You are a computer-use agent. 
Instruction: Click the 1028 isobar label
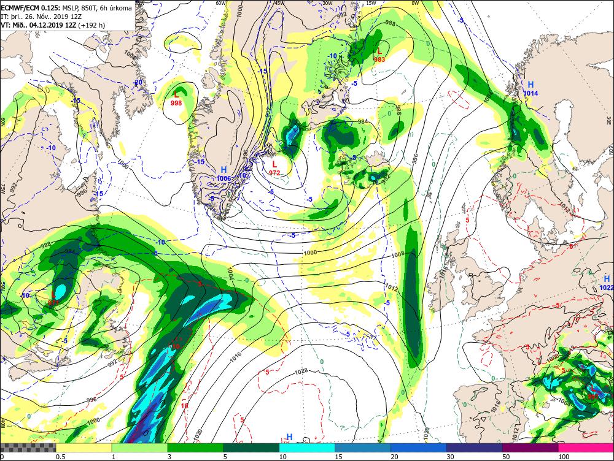[301, 371]
